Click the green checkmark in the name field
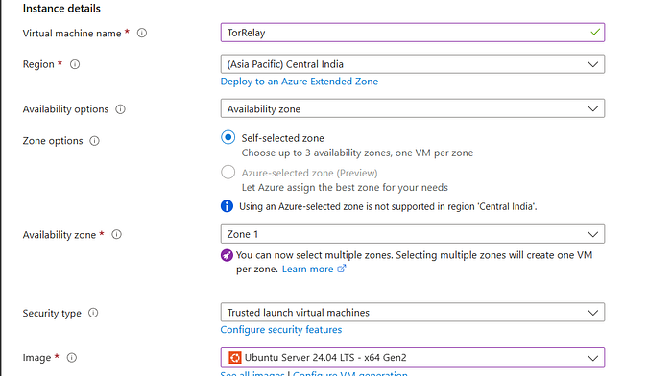Viewport: 672px width, 376px height. pyautogui.click(x=595, y=32)
